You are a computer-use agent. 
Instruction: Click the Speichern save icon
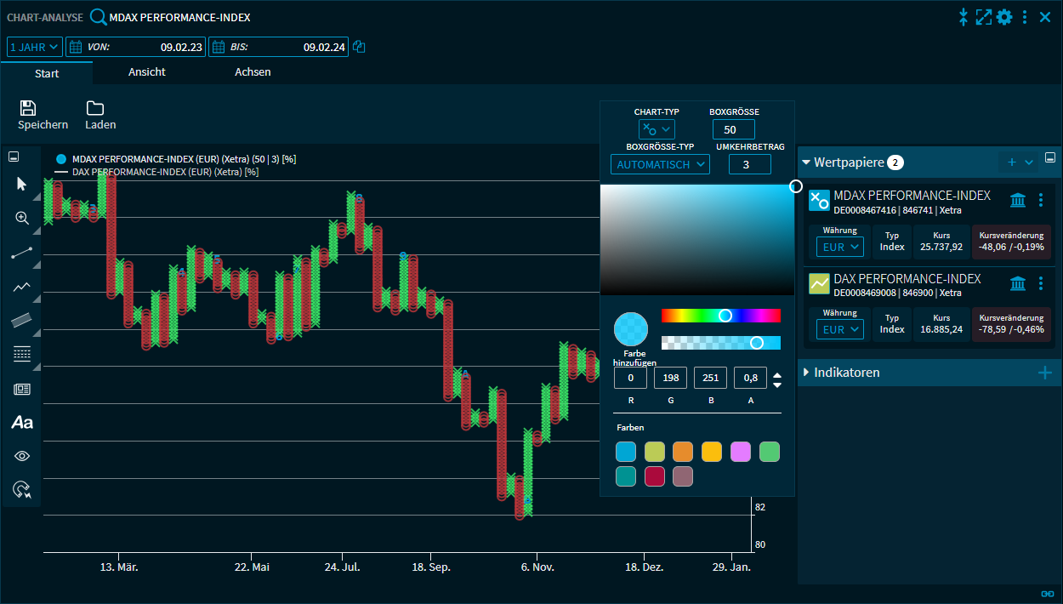click(x=28, y=108)
